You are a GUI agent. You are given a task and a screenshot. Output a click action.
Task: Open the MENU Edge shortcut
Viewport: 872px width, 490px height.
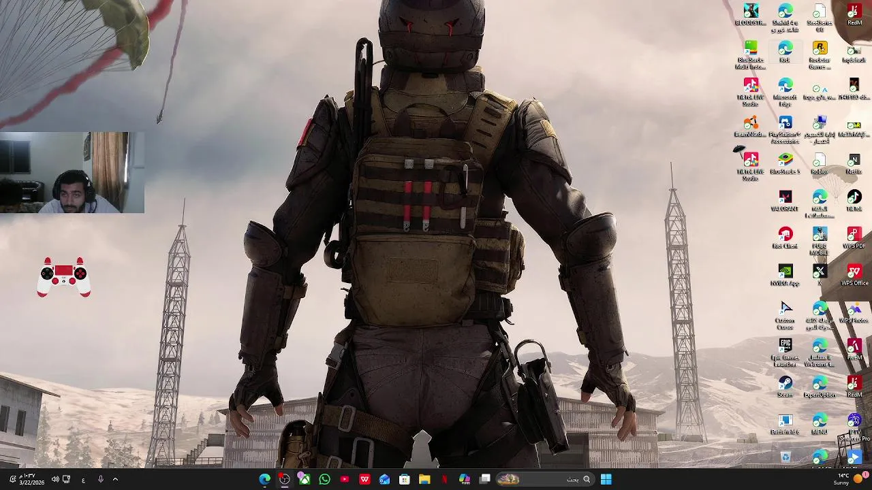(x=820, y=424)
